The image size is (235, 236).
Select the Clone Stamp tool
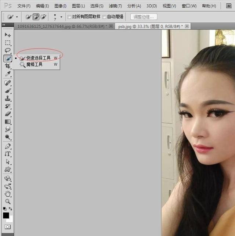[x=7, y=98]
